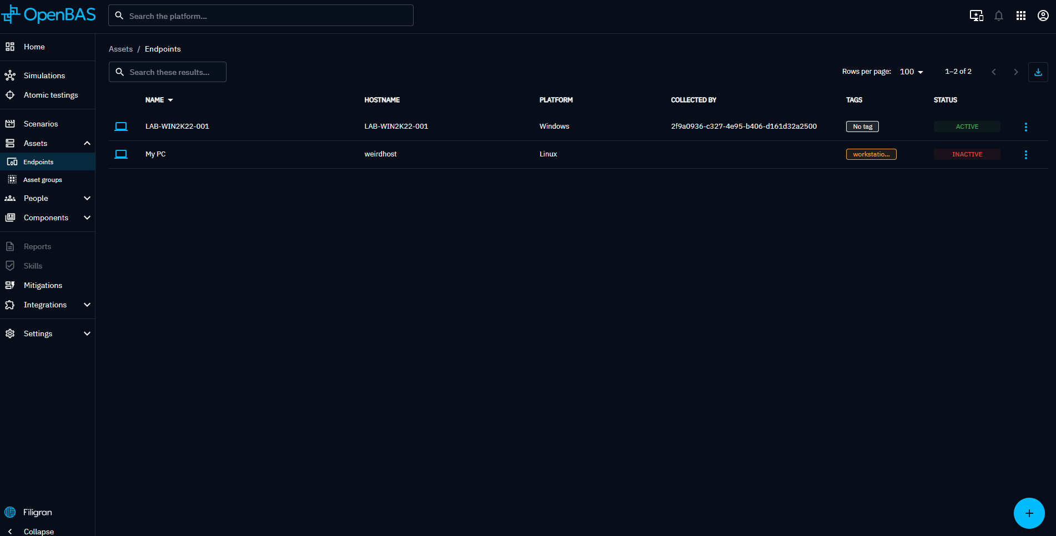Sort by the NAME column header

(x=155, y=100)
